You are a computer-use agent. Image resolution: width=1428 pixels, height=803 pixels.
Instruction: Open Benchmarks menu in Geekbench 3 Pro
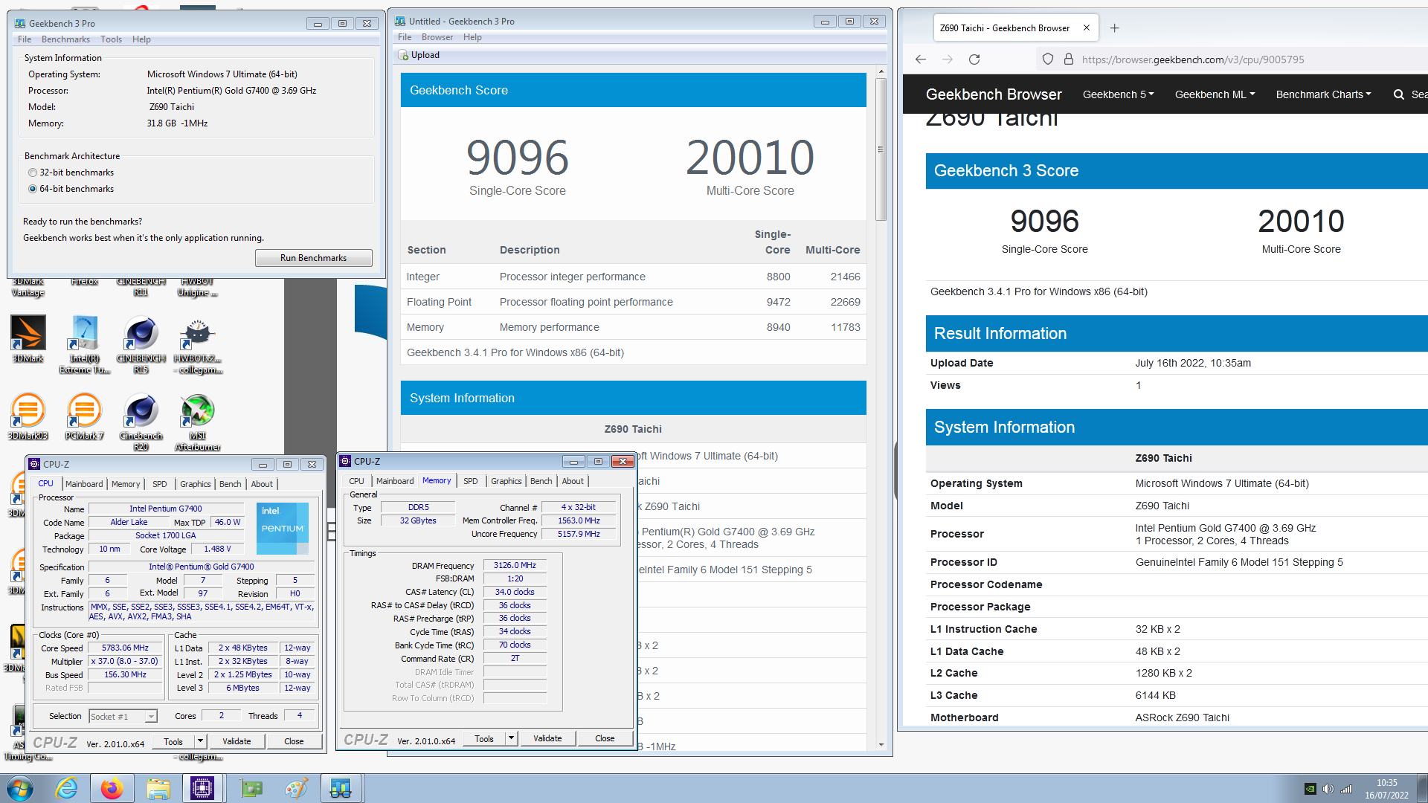(x=65, y=39)
